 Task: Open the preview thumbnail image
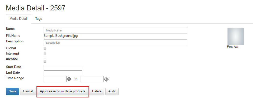[236, 37]
